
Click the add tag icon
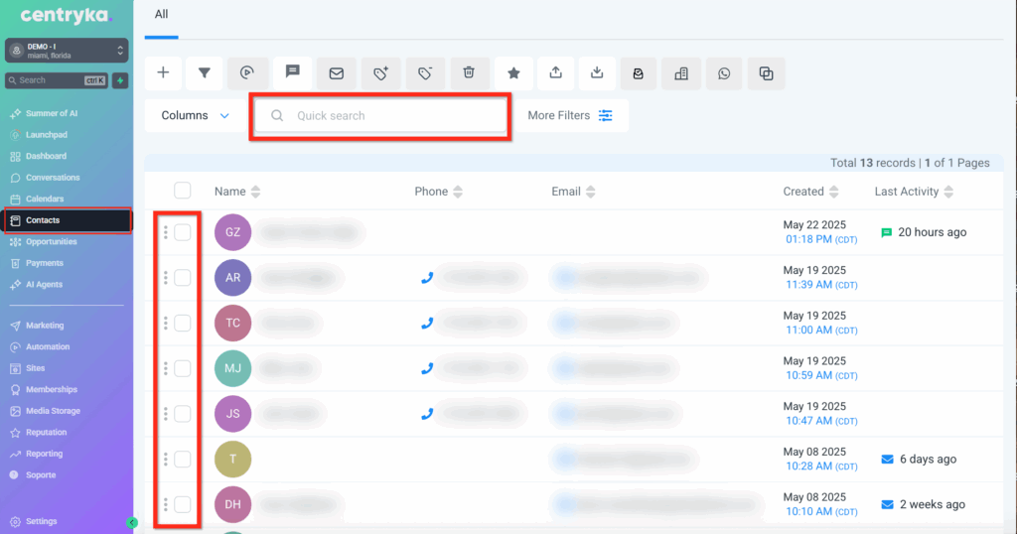point(380,72)
